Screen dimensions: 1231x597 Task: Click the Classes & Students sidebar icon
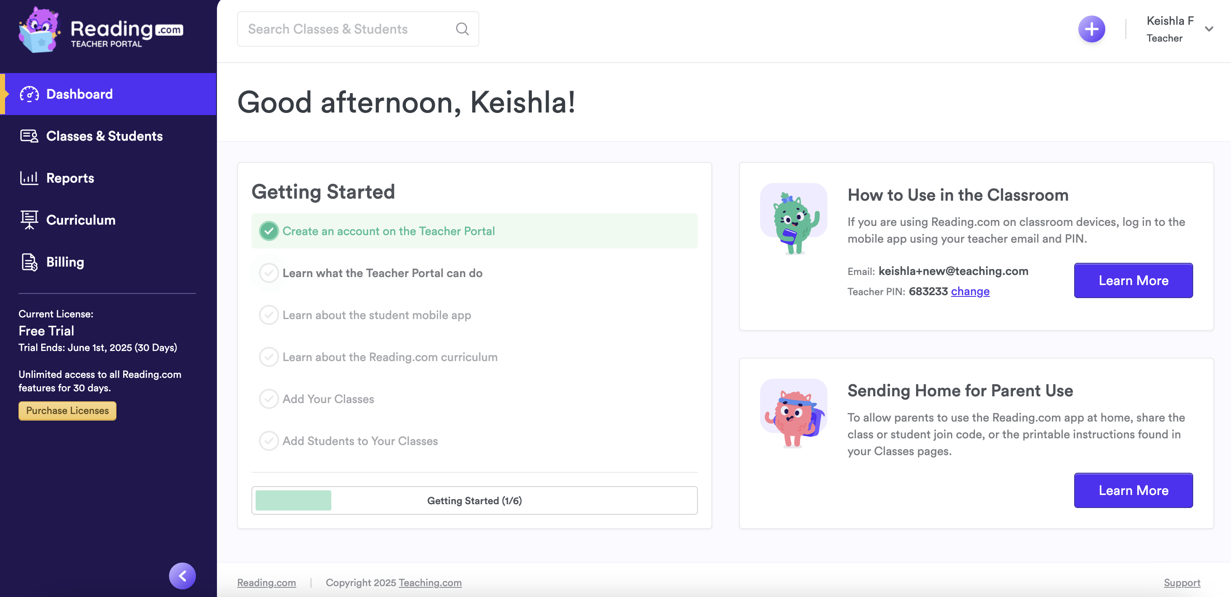(x=29, y=136)
